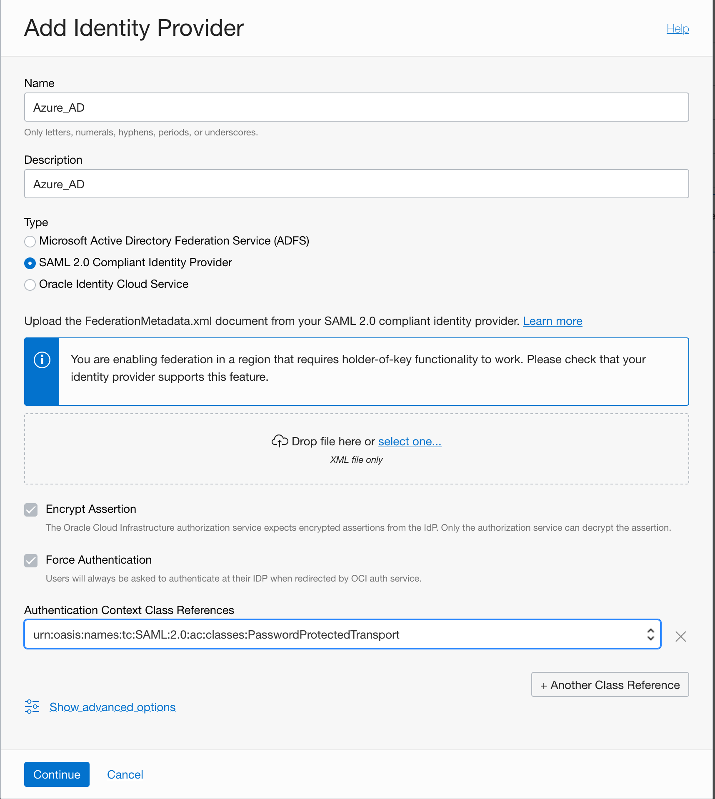Clear the class reference using the X icon
The height and width of the screenshot is (799, 715).
click(680, 636)
